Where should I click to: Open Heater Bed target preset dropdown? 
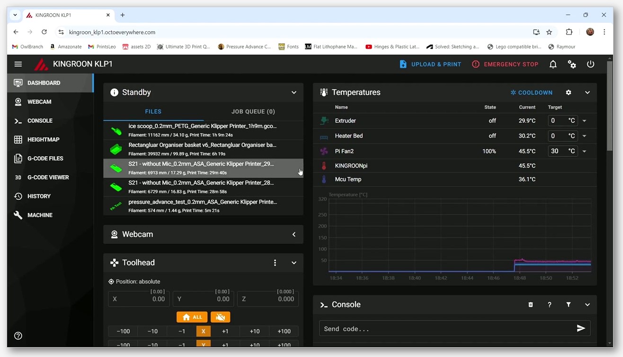click(x=584, y=136)
